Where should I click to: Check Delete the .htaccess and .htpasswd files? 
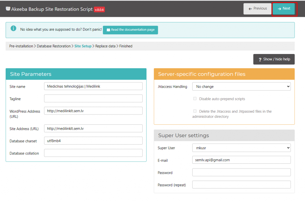(x=195, y=111)
